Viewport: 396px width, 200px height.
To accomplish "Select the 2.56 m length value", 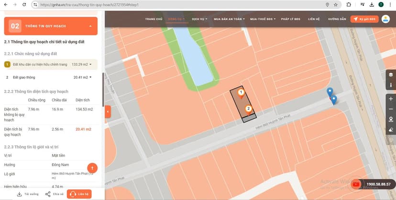I will 57,129.
